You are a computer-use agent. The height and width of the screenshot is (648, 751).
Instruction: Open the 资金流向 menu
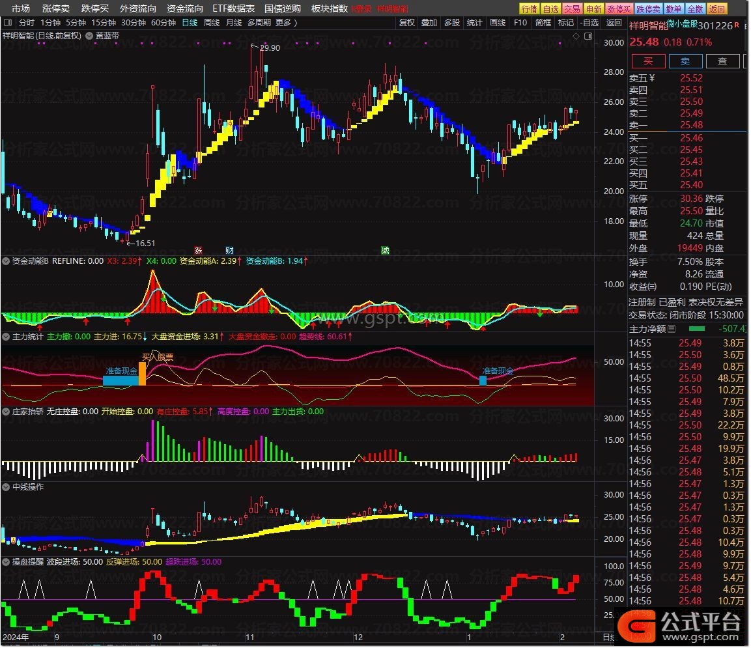[x=185, y=8]
